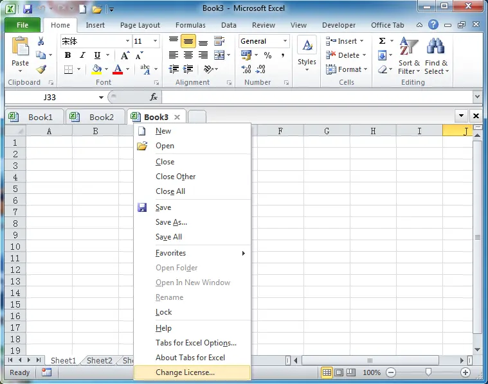This screenshot has height=384, width=488.
Task: Apply red Font Color
Action: 118,69
